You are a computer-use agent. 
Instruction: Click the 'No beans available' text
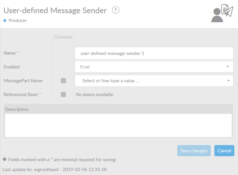point(94,94)
